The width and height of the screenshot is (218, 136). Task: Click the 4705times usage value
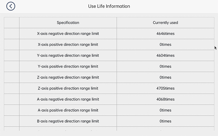[x=165, y=88]
